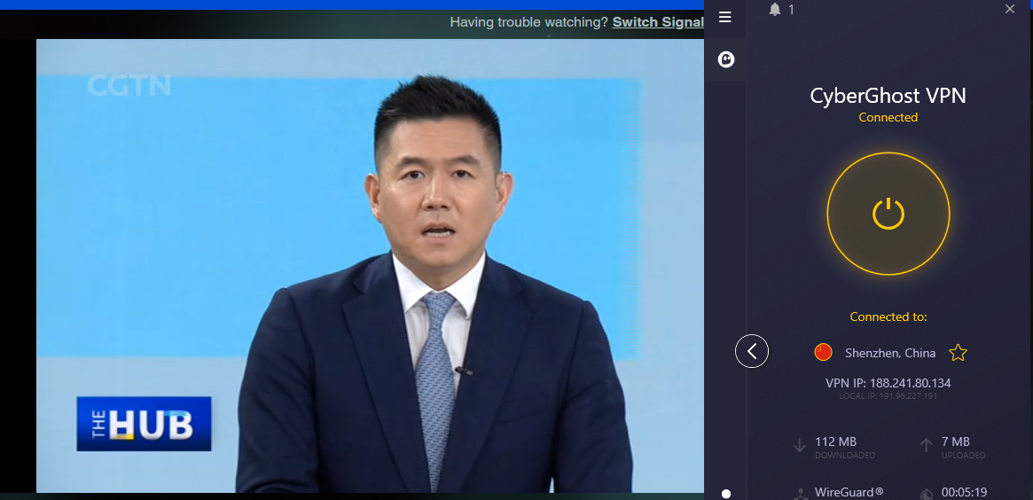Toggle the VPN power button
Viewport: 1033px width, 500px height.
(888, 214)
